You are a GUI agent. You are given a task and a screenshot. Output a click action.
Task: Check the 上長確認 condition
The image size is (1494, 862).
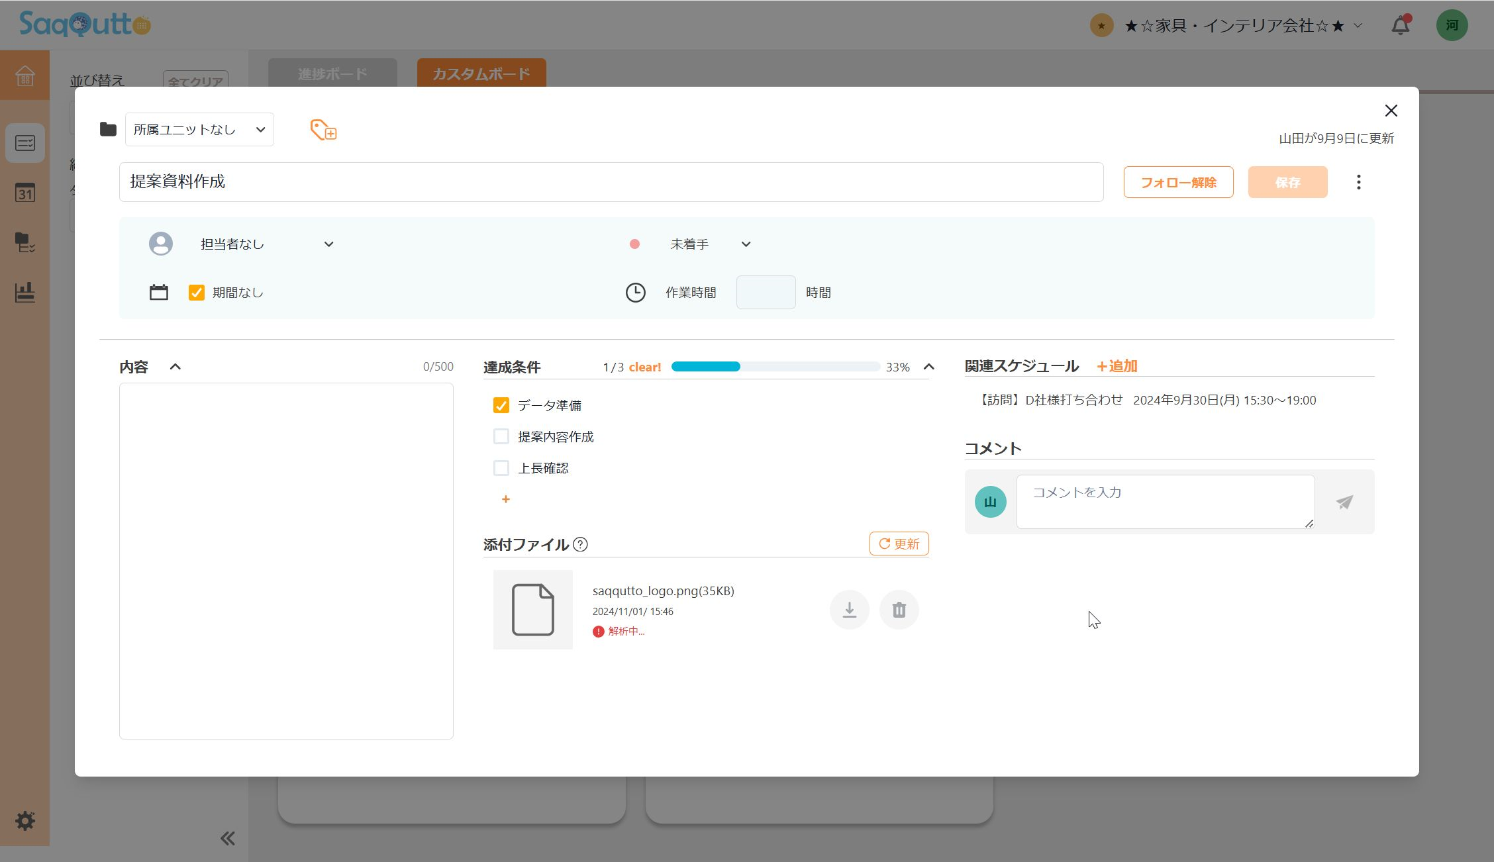point(501,467)
